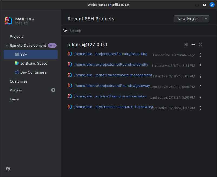
Task: Click the Search projects input field
Action: pyautogui.click(x=135, y=31)
